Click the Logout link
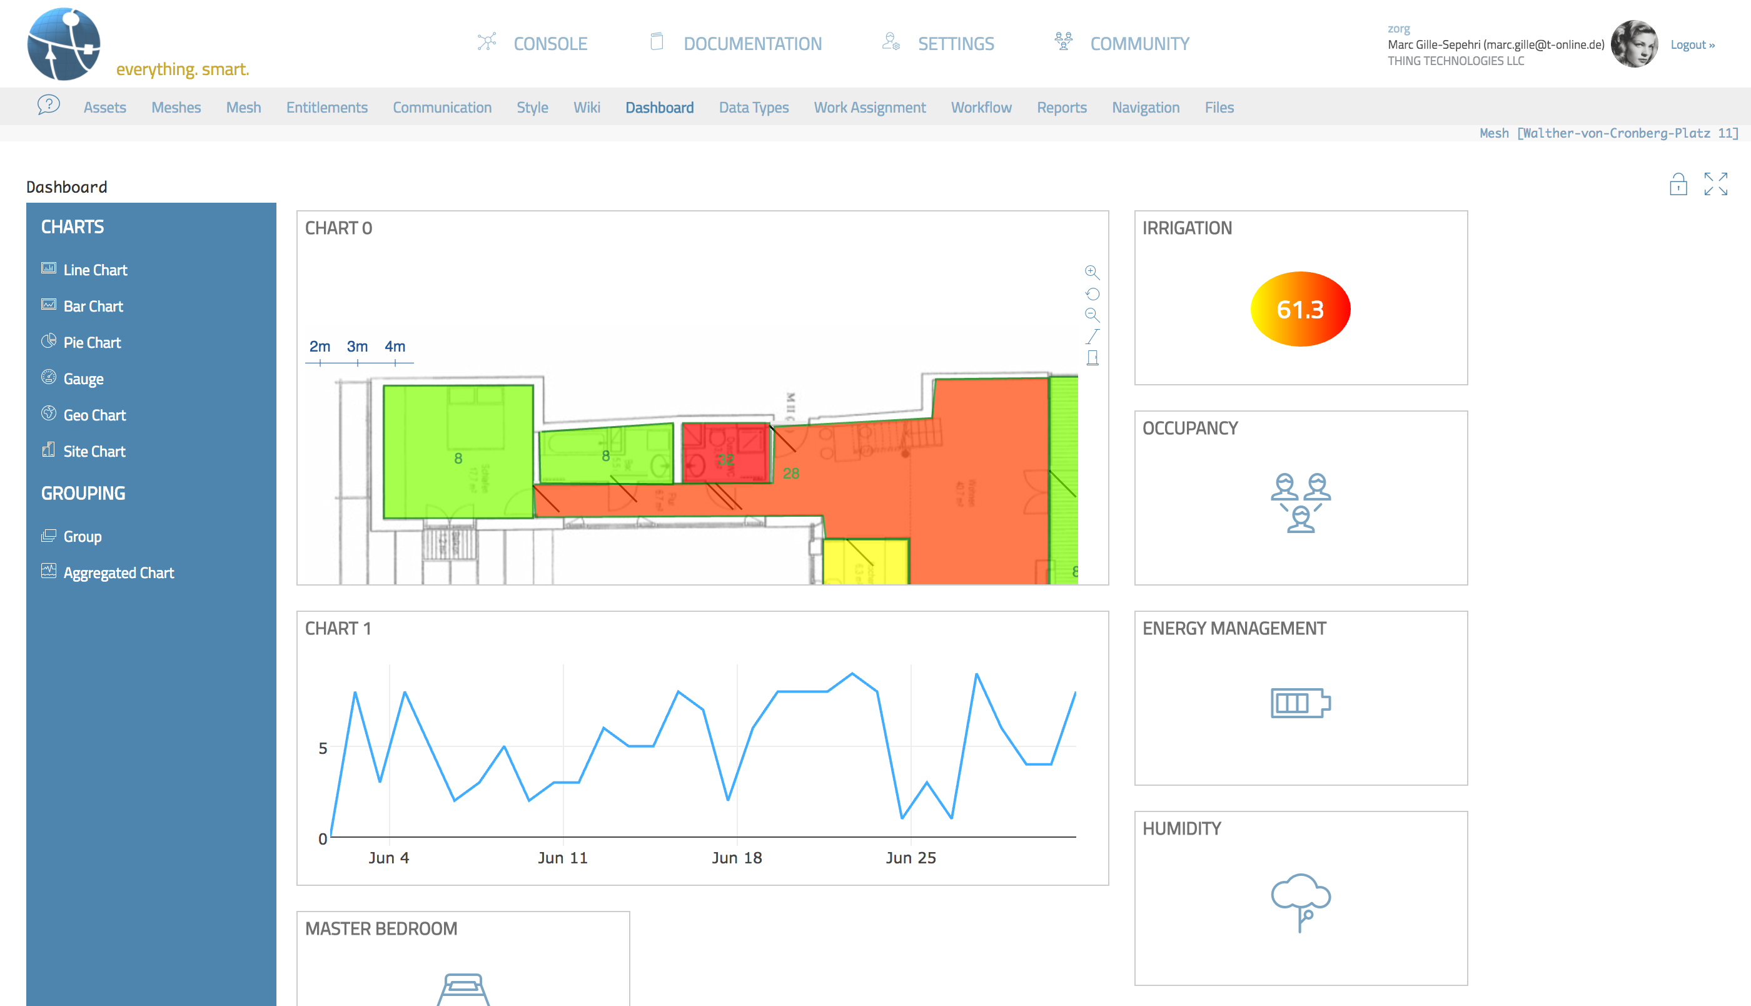The width and height of the screenshot is (1751, 1006). tap(1692, 45)
